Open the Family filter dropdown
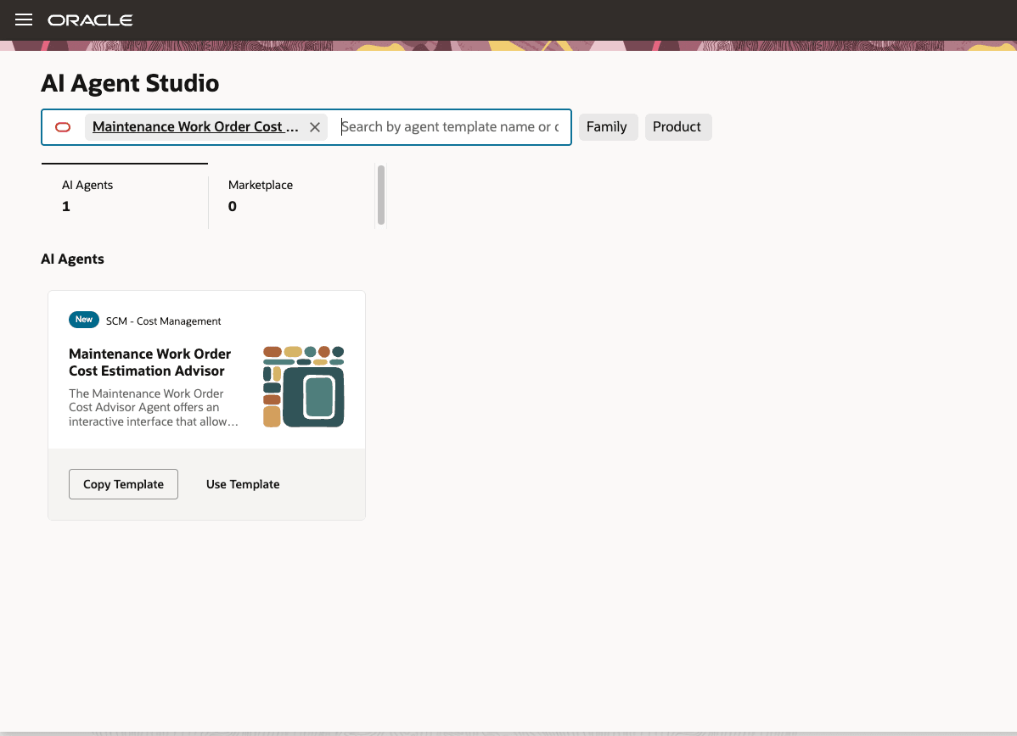Screen dimensions: 1017x736 point(609,127)
